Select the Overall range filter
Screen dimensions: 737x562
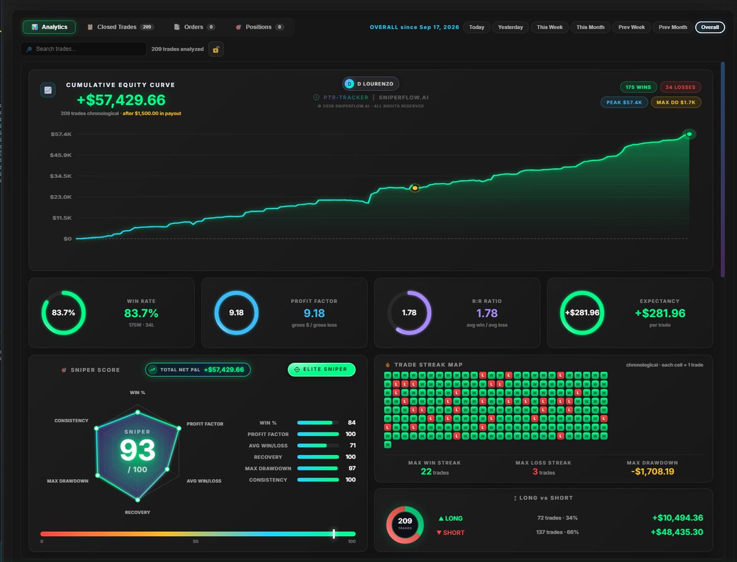[x=710, y=27]
